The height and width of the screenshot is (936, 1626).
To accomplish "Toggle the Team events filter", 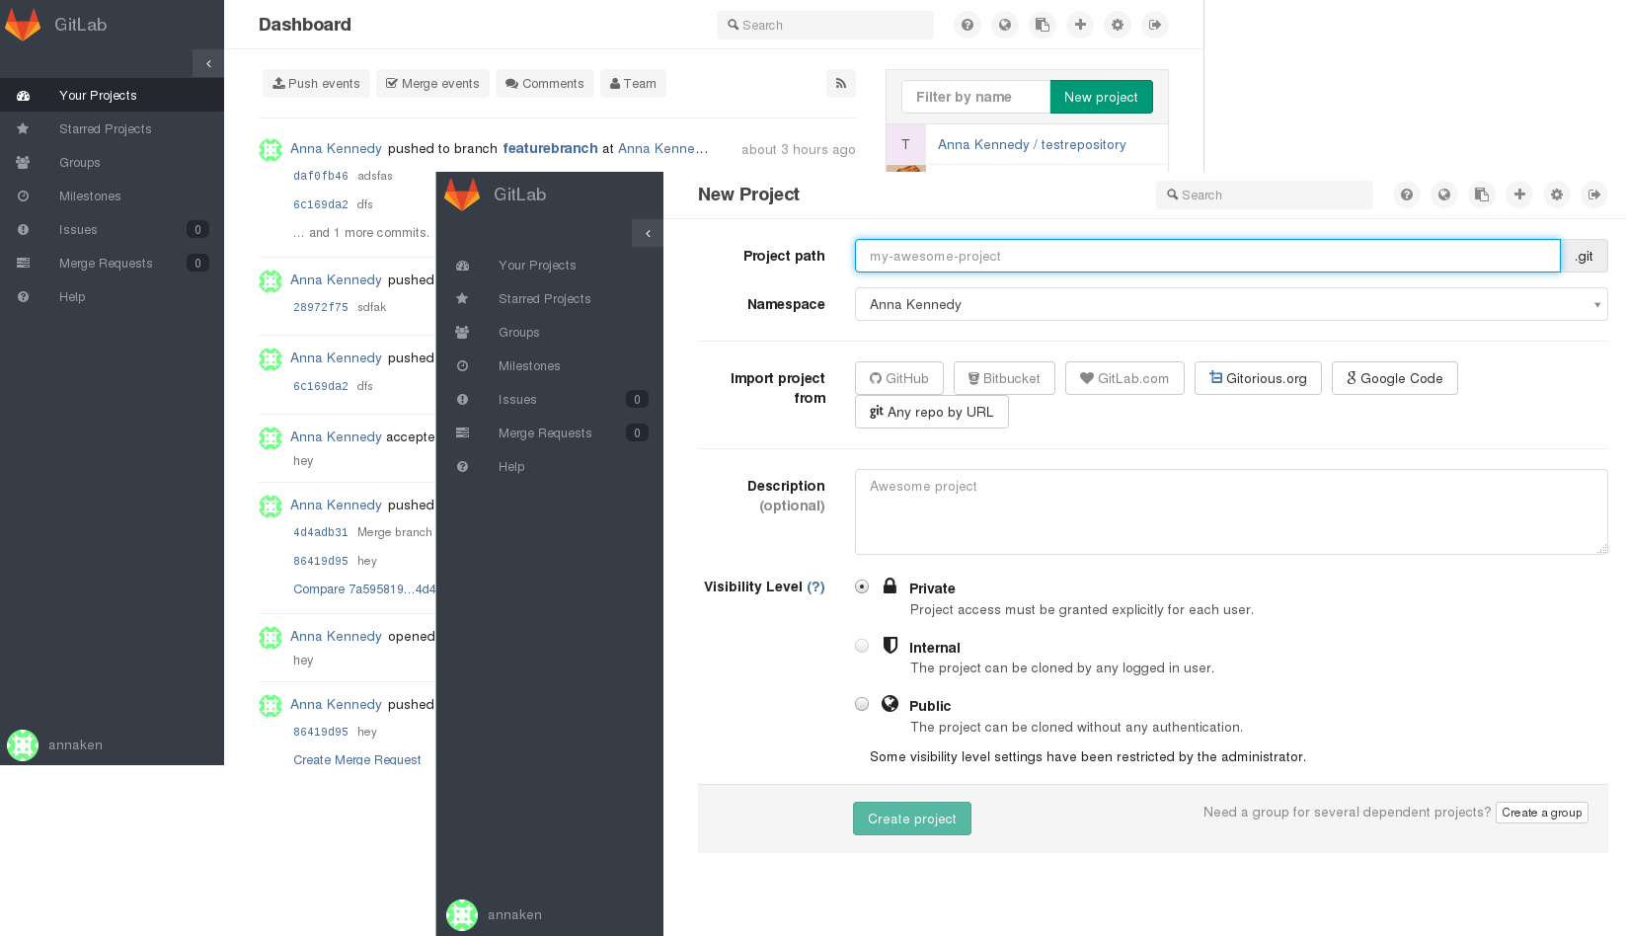I will coord(633,84).
